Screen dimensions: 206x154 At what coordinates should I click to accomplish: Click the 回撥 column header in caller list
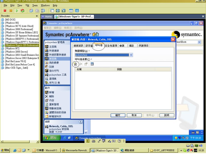pyautogui.click(x=135, y=69)
